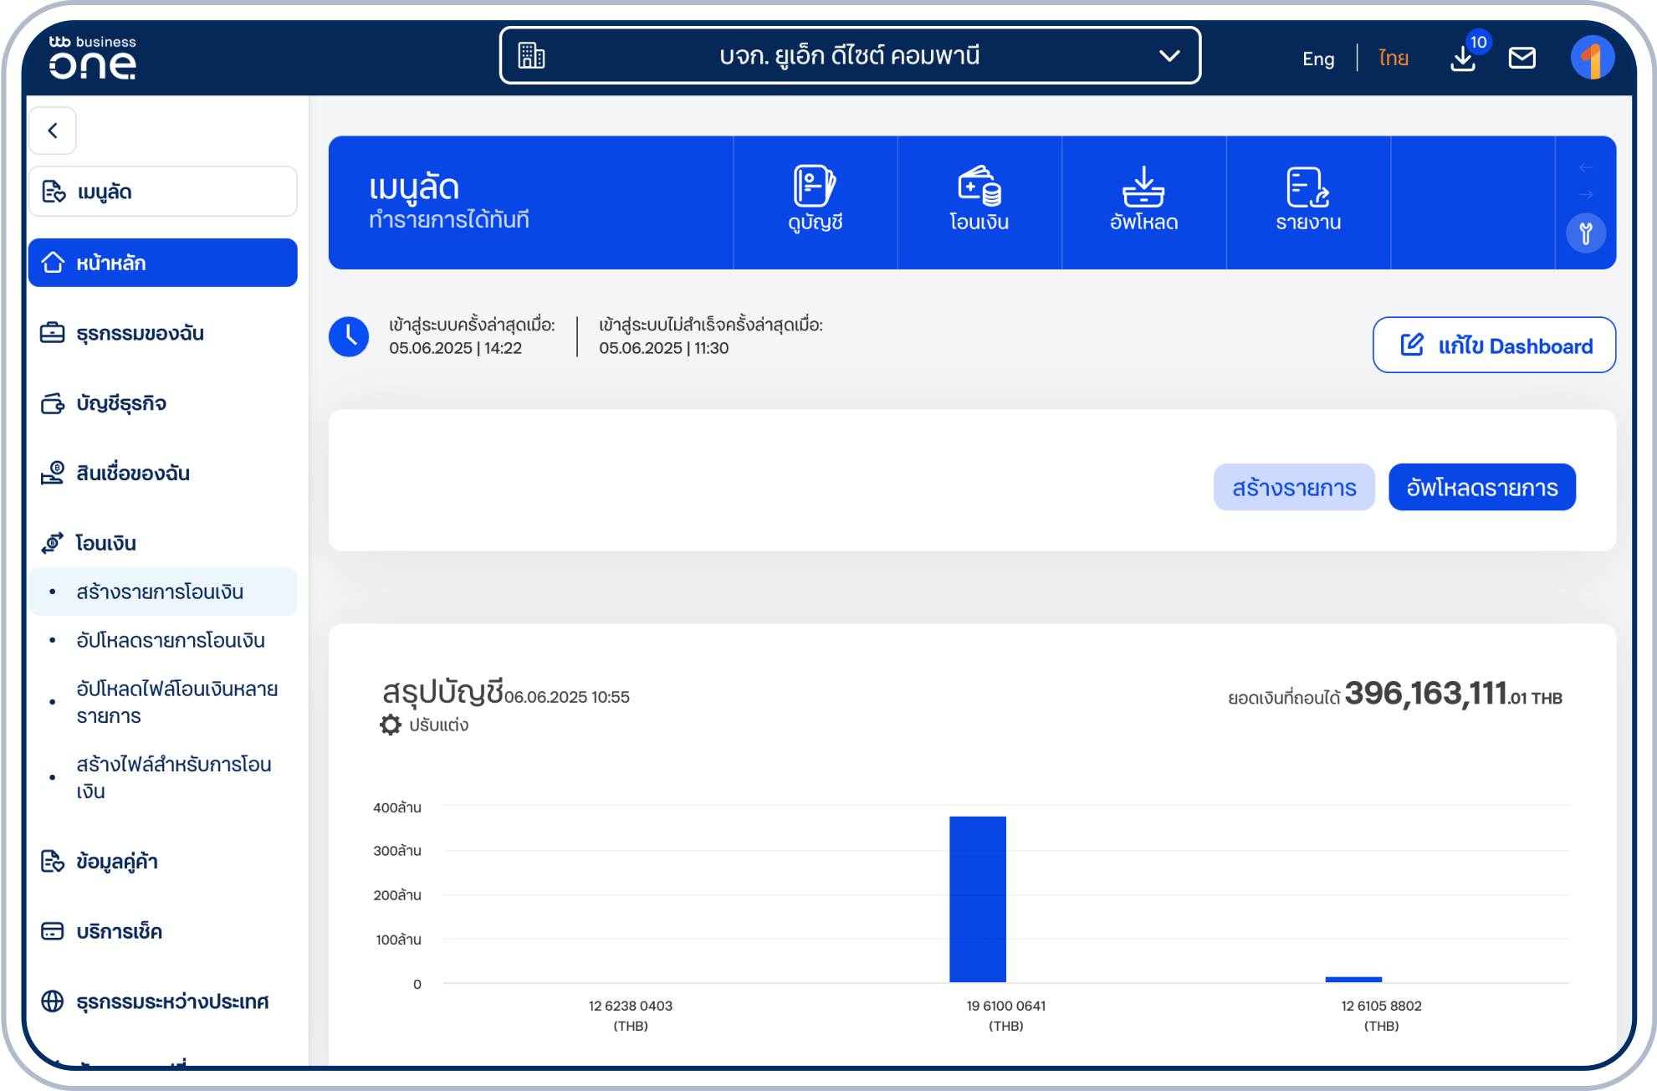This screenshot has width=1657, height=1091.
Task: Click the แก้ไข Dashboard button
Action: tap(1494, 346)
